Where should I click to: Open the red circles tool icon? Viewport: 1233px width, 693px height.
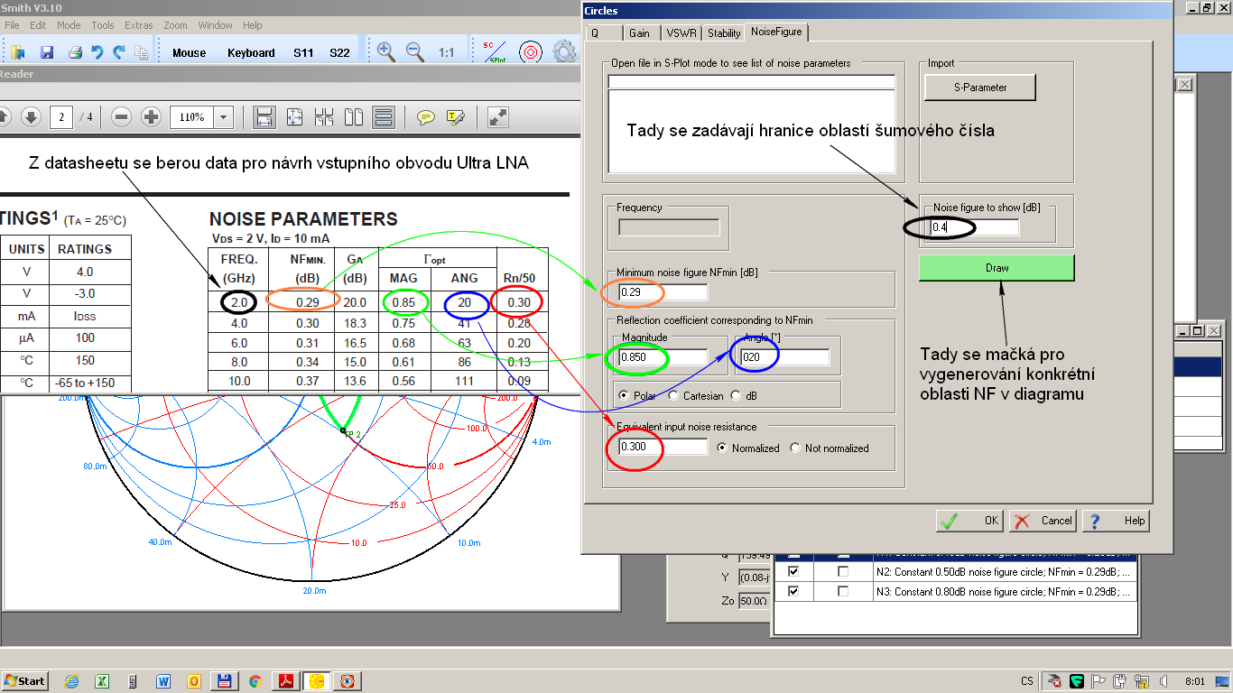[531, 52]
